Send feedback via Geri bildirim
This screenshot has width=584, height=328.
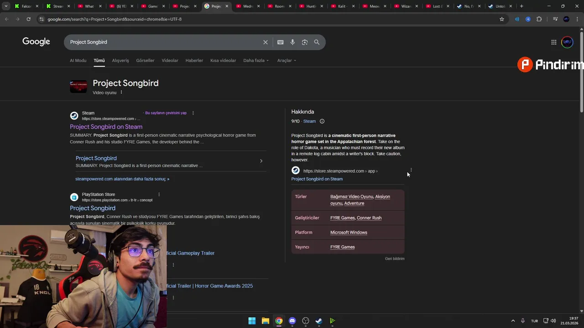(395, 259)
